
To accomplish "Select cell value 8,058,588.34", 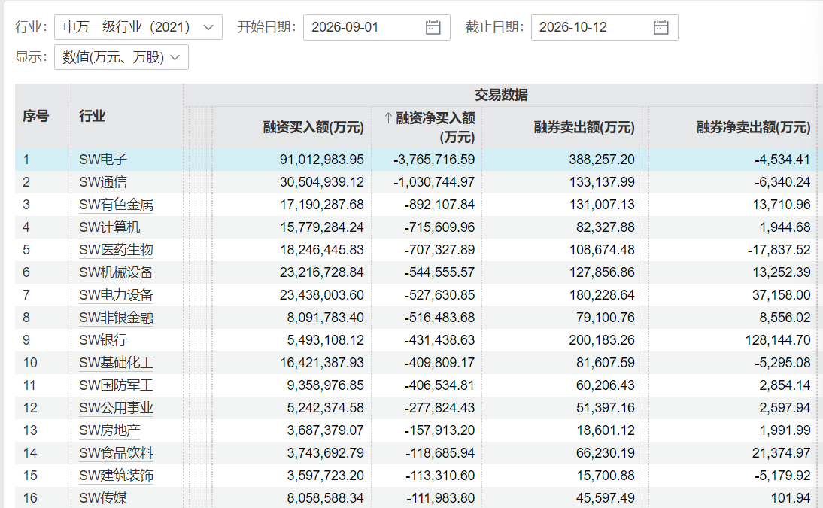I will pyautogui.click(x=326, y=497).
